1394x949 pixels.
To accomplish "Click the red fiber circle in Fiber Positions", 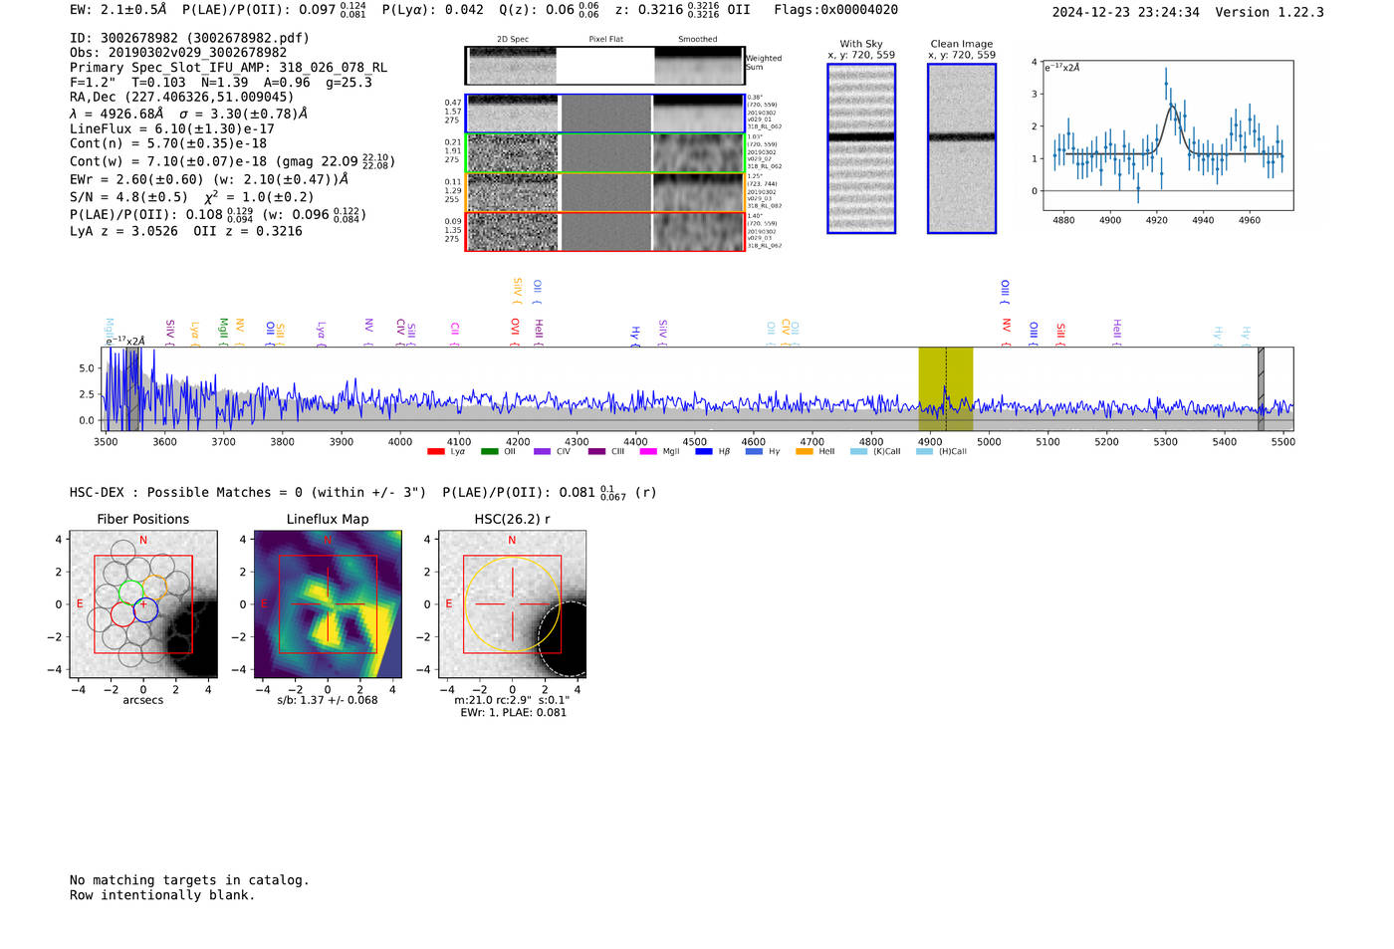I will [x=122, y=614].
